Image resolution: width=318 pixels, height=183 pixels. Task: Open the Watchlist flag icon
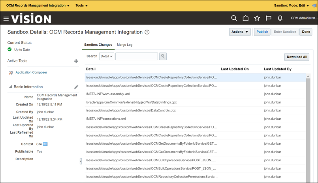pos(269,18)
